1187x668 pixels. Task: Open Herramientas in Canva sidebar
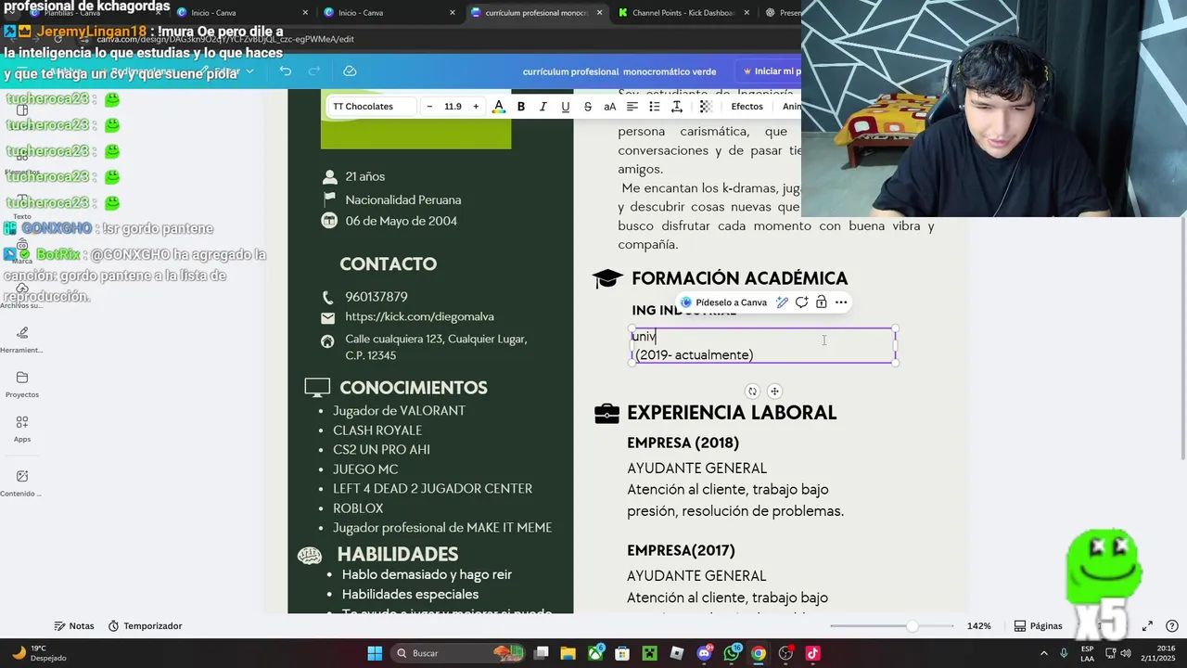click(x=22, y=339)
